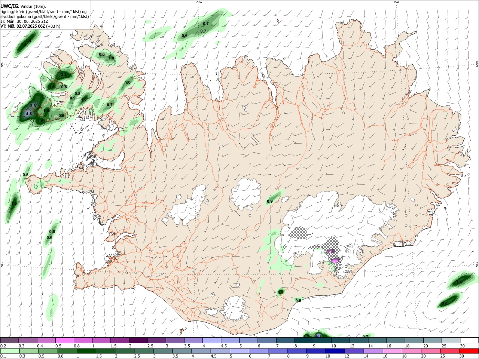Viewport: 479px width, 359px height.
Task: Click lightest green bottom-row swatch labeled 0.1
Action: (10, 351)
